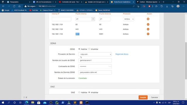The image size is (187, 105).
Task: Click the highlighted 8081 internal port
Action: coord(77,34)
